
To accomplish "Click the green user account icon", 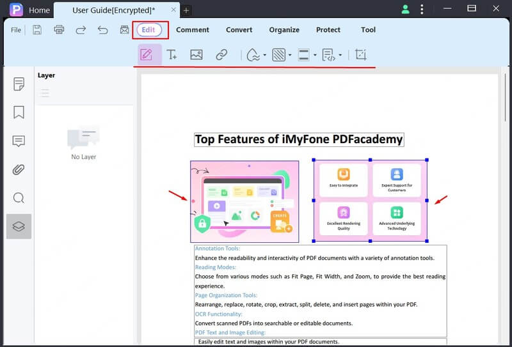I will (x=406, y=9).
